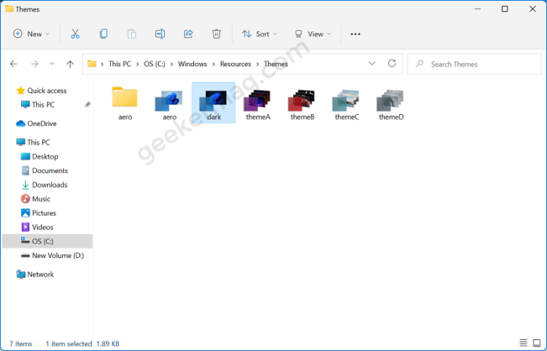Click the Share icon
Screen dimensions: 547x351
tap(189, 34)
